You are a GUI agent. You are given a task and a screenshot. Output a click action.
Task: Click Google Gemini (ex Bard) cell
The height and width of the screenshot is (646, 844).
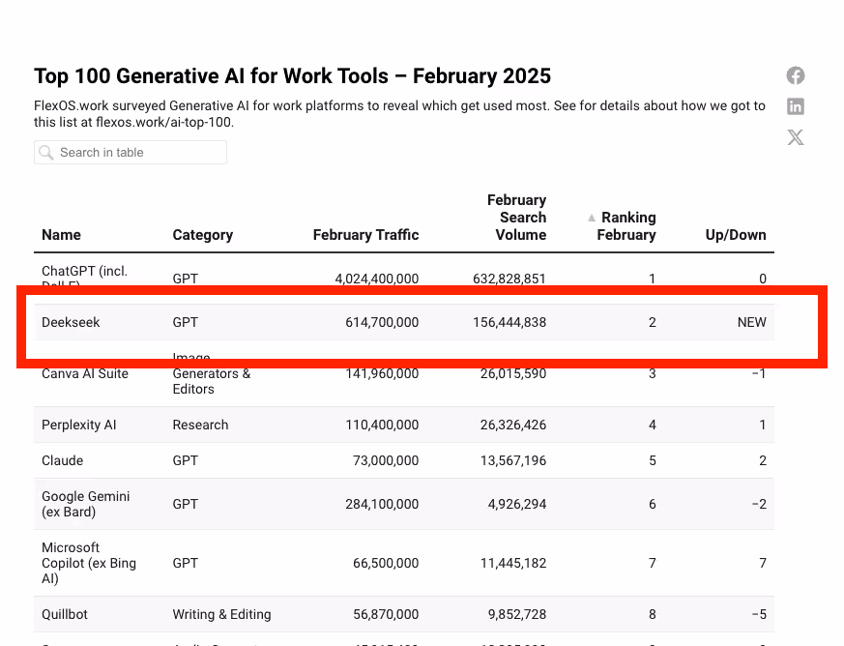click(x=85, y=504)
